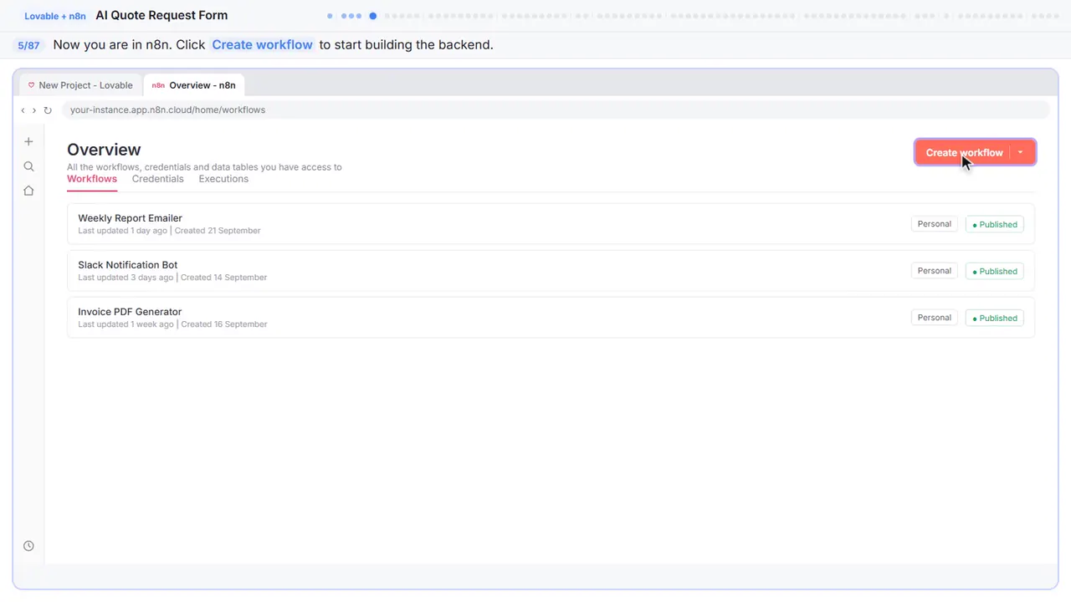This screenshot has width=1071, height=602.
Task: Select the Workflows tab
Action: coord(92,179)
